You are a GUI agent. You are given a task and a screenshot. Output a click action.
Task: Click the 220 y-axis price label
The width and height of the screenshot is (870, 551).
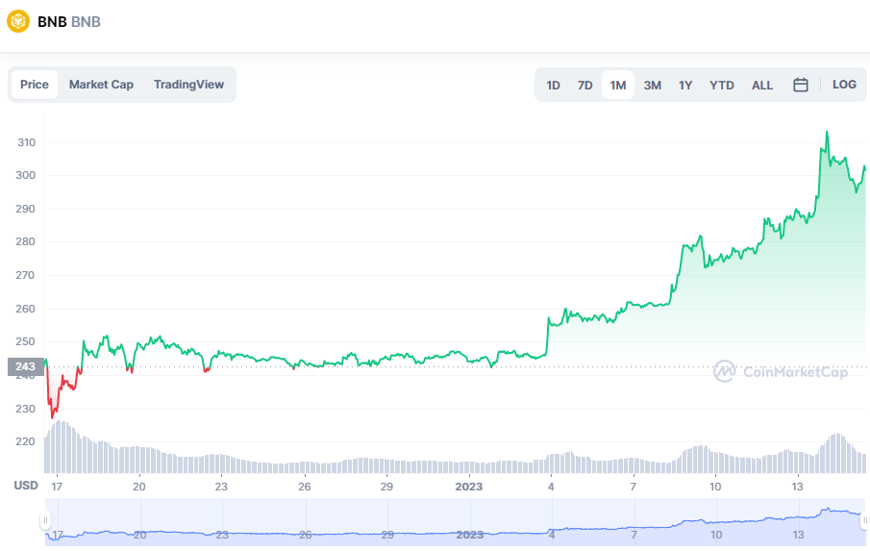25,441
